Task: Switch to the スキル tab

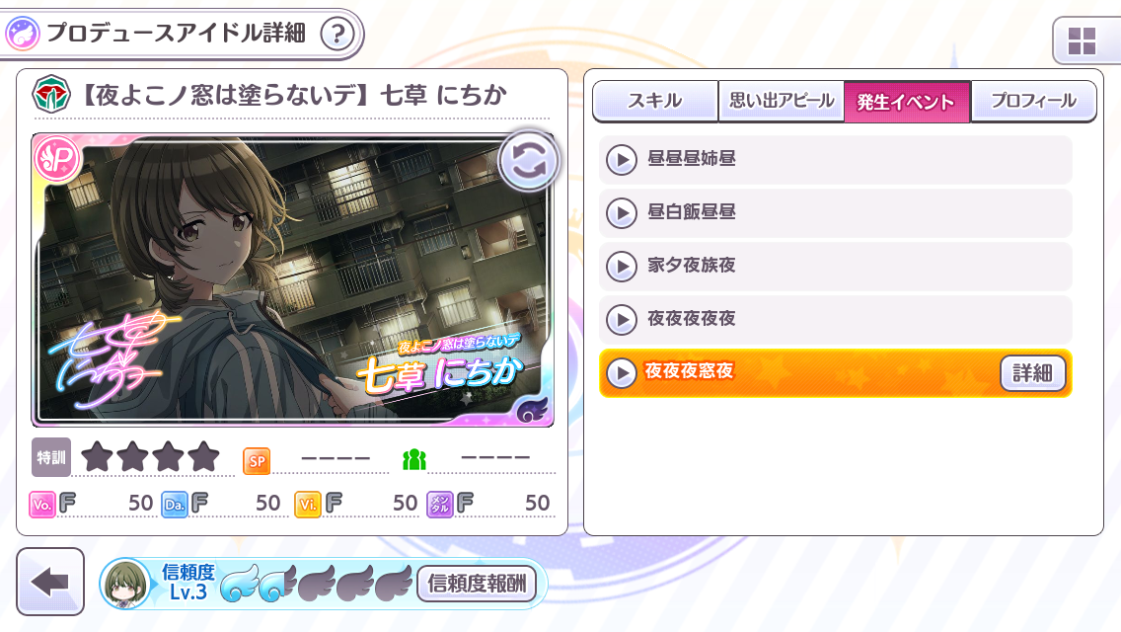Action: click(x=655, y=101)
